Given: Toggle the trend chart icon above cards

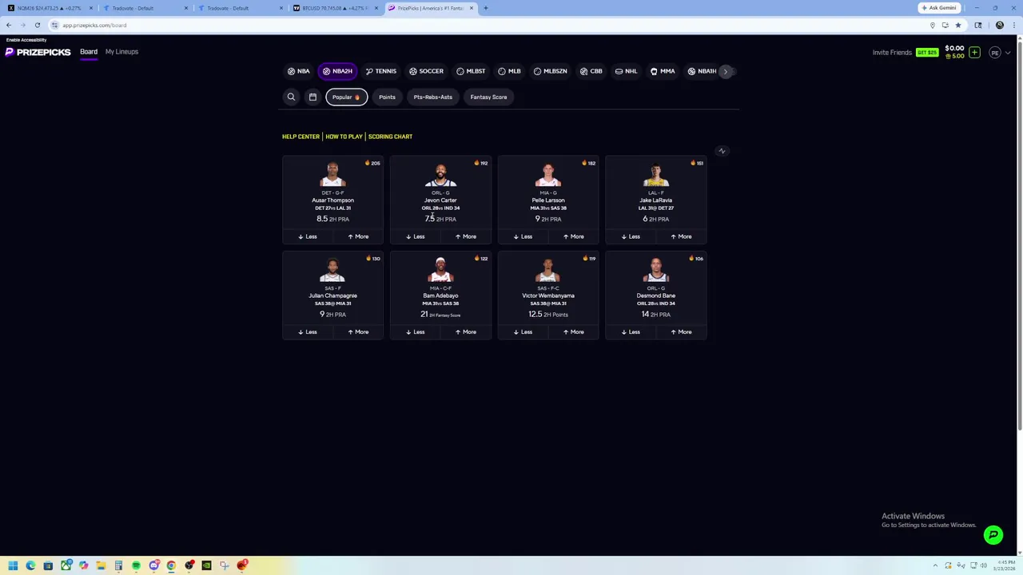Looking at the screenshot, I should [x=722, y=151].
